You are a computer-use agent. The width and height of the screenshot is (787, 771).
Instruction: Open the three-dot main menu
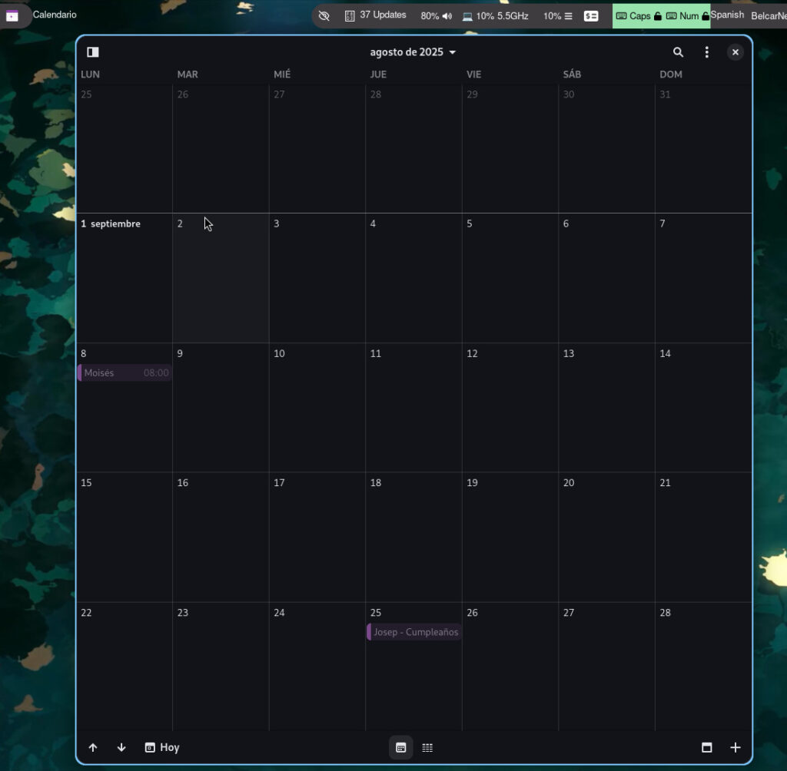pos(707,52)
